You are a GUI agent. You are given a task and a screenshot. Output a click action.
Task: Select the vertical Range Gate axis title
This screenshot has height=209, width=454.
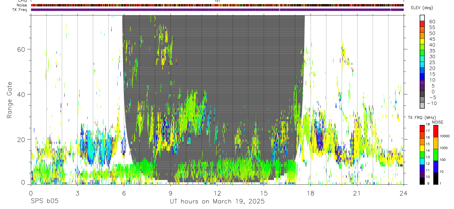click(9, 100)
